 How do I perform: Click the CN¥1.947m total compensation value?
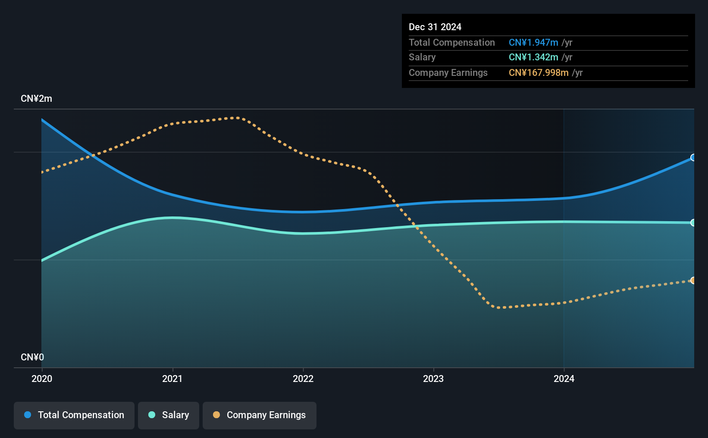point(533,43)
